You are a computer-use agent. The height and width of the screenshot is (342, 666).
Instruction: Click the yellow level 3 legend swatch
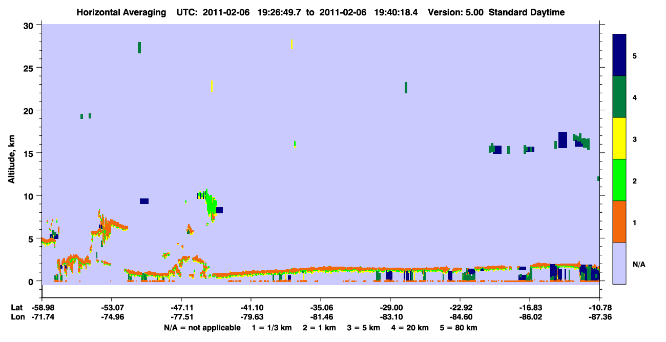tap(619, 138)
